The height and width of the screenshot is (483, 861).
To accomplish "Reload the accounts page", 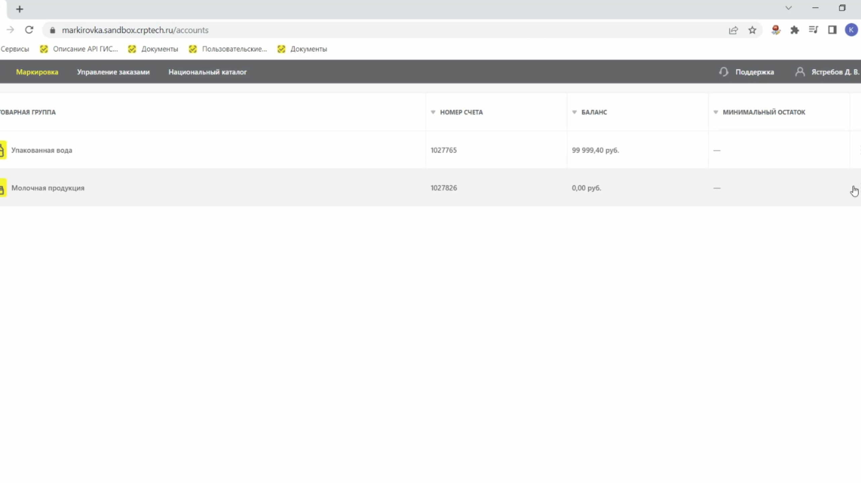I will 29,30.
